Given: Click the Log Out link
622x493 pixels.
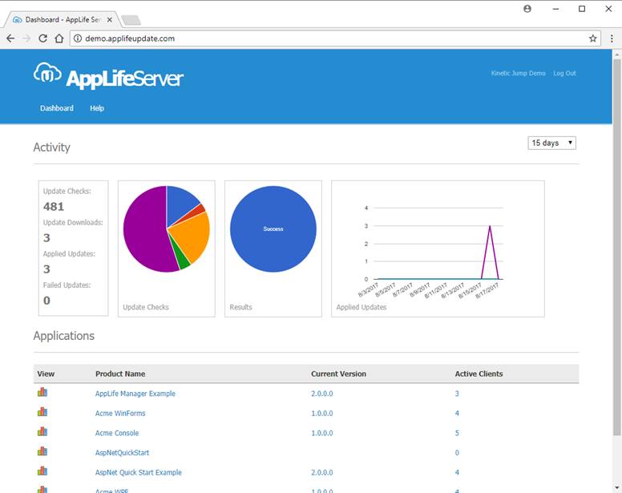Looking at the screenshot, I should tap(564, 74).
